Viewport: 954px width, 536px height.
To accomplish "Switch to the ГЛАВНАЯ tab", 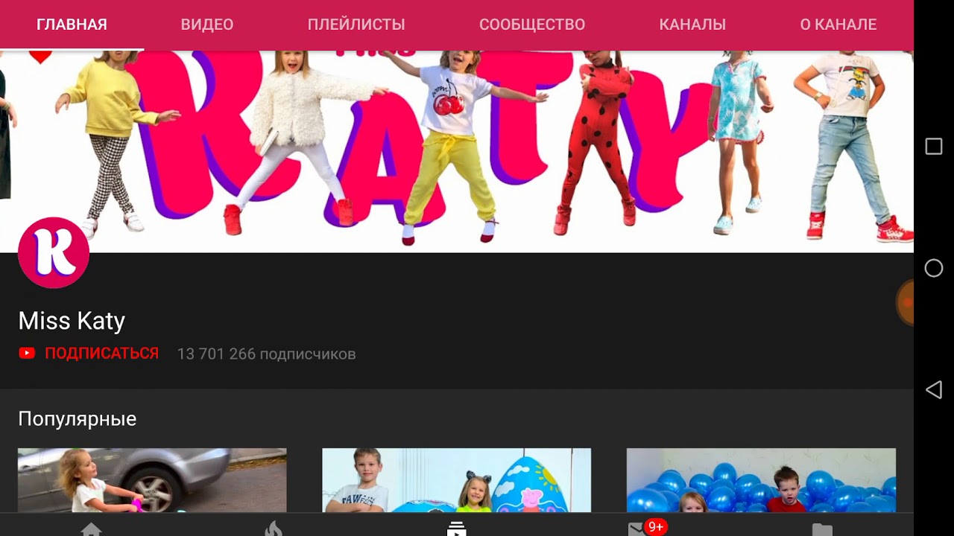I will [72, 25].
